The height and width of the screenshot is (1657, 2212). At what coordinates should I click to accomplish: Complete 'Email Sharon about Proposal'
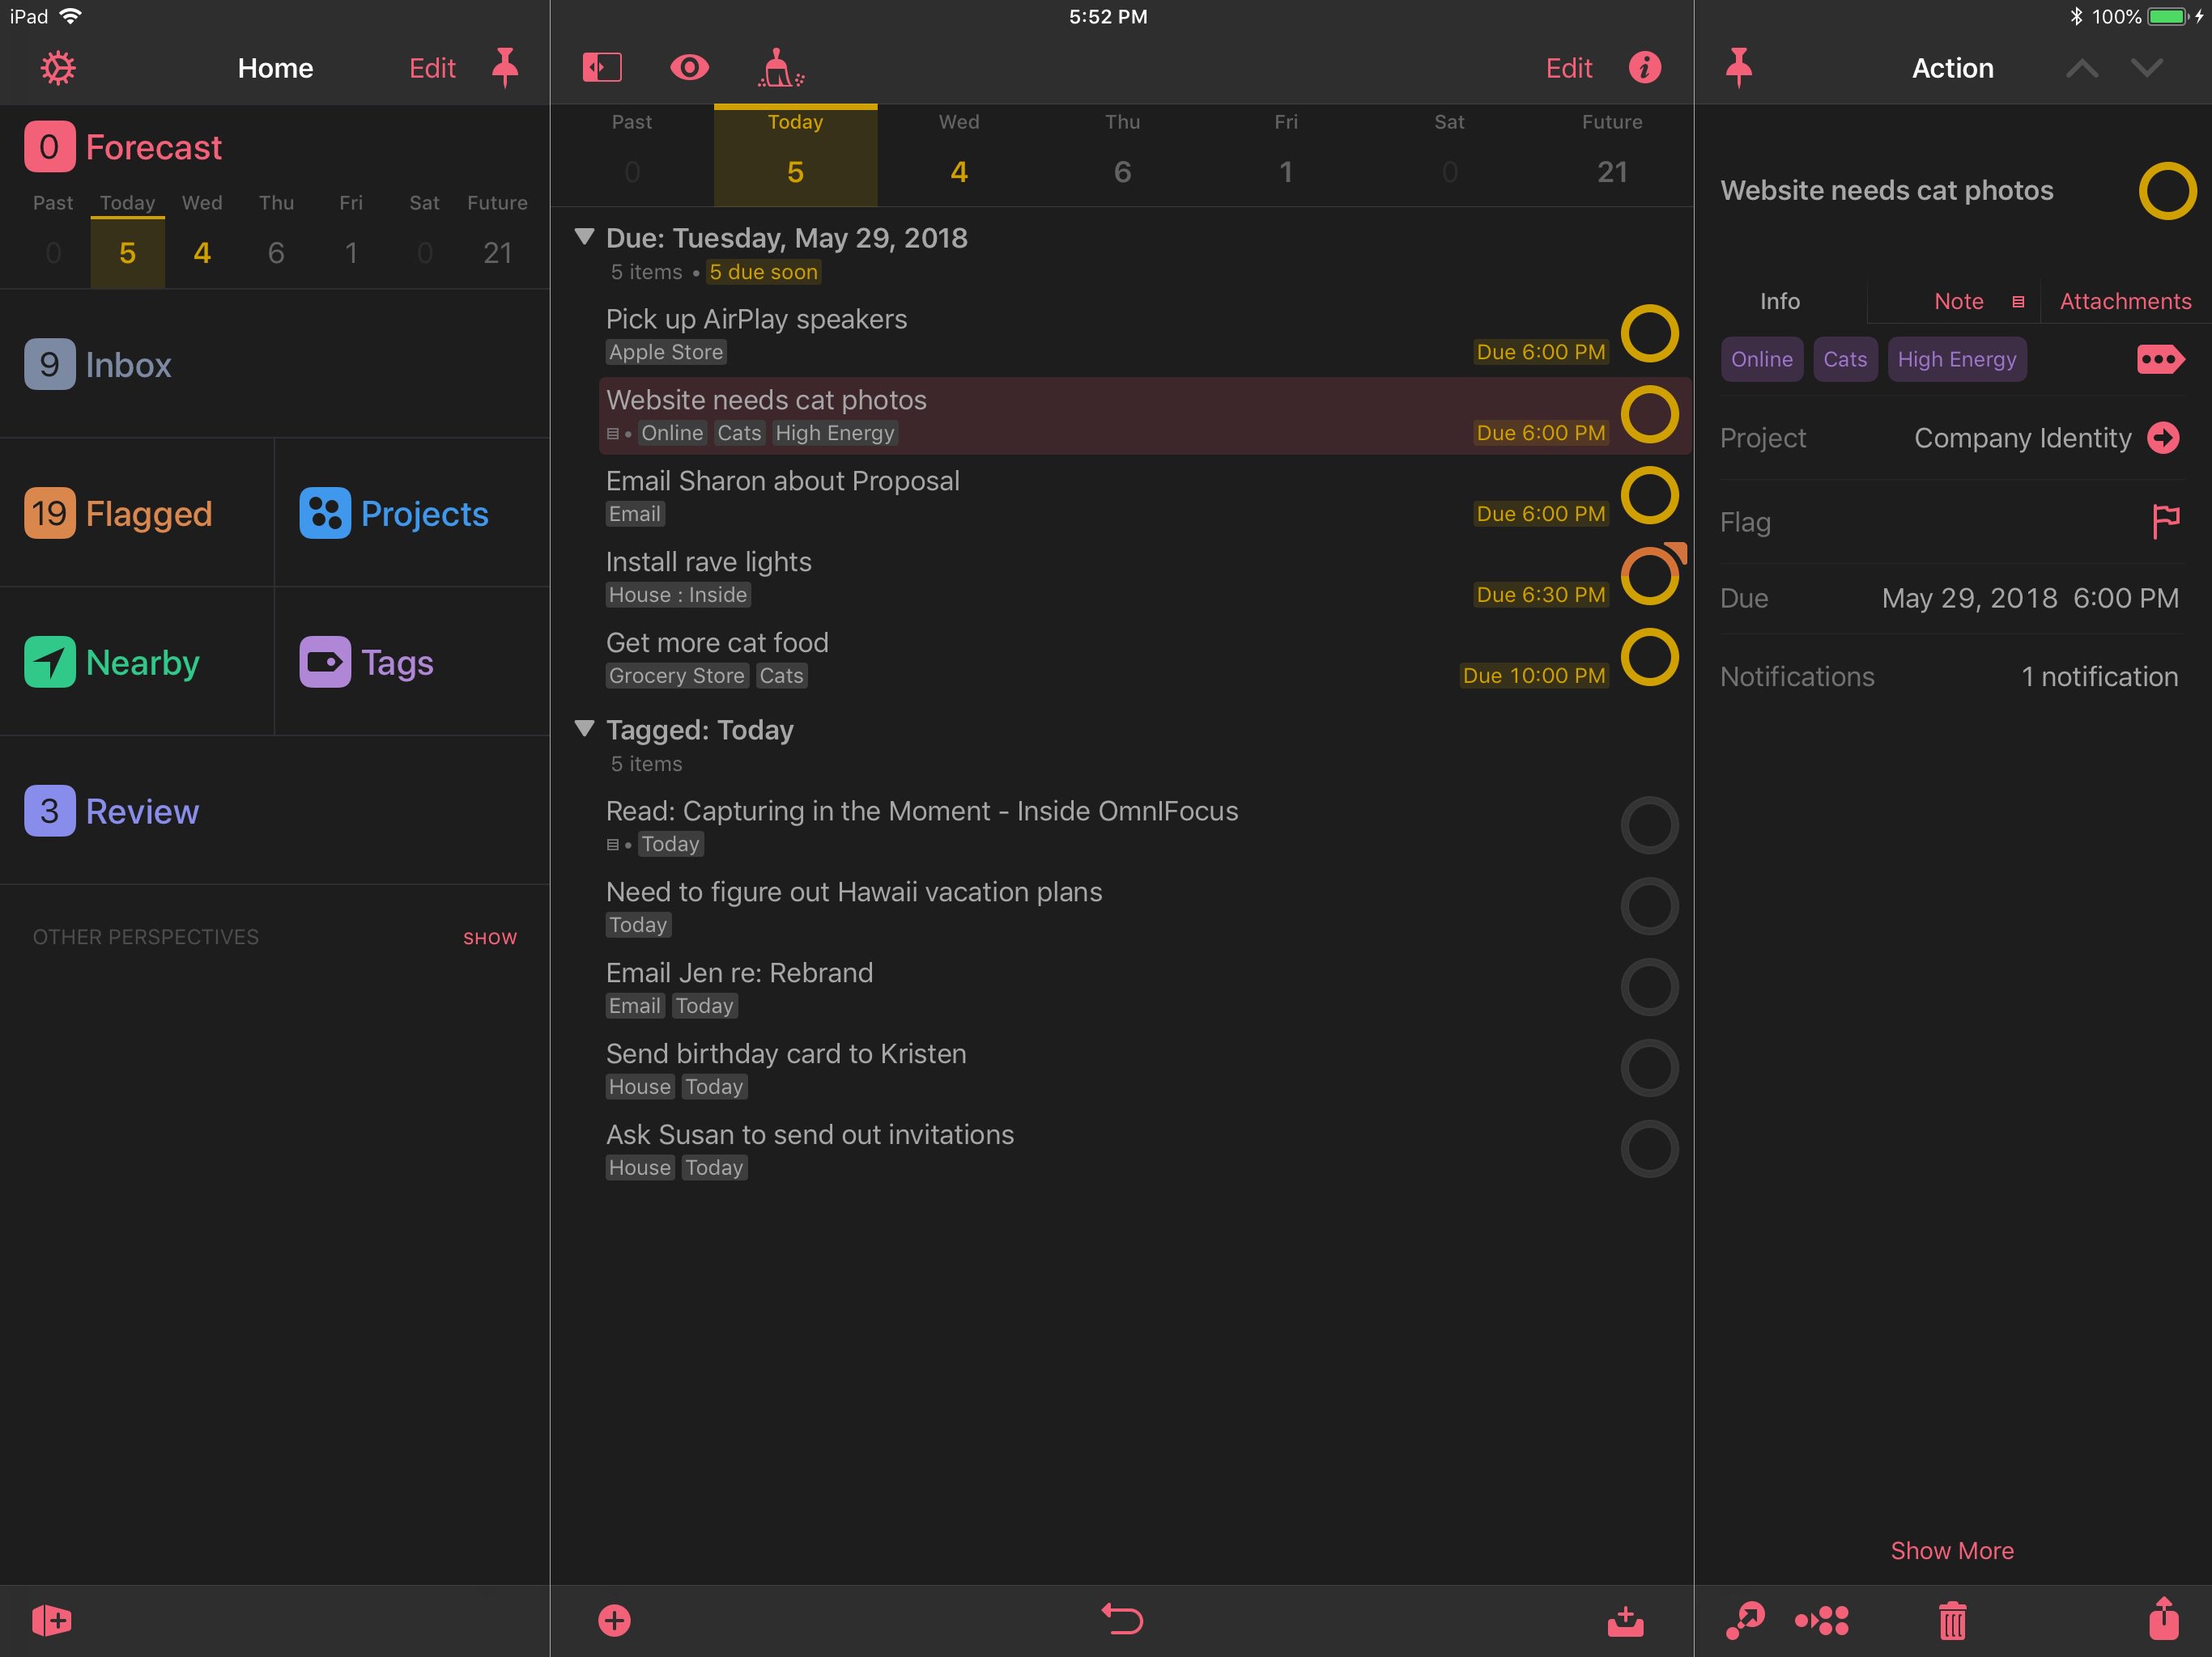tap(1650, 494)
